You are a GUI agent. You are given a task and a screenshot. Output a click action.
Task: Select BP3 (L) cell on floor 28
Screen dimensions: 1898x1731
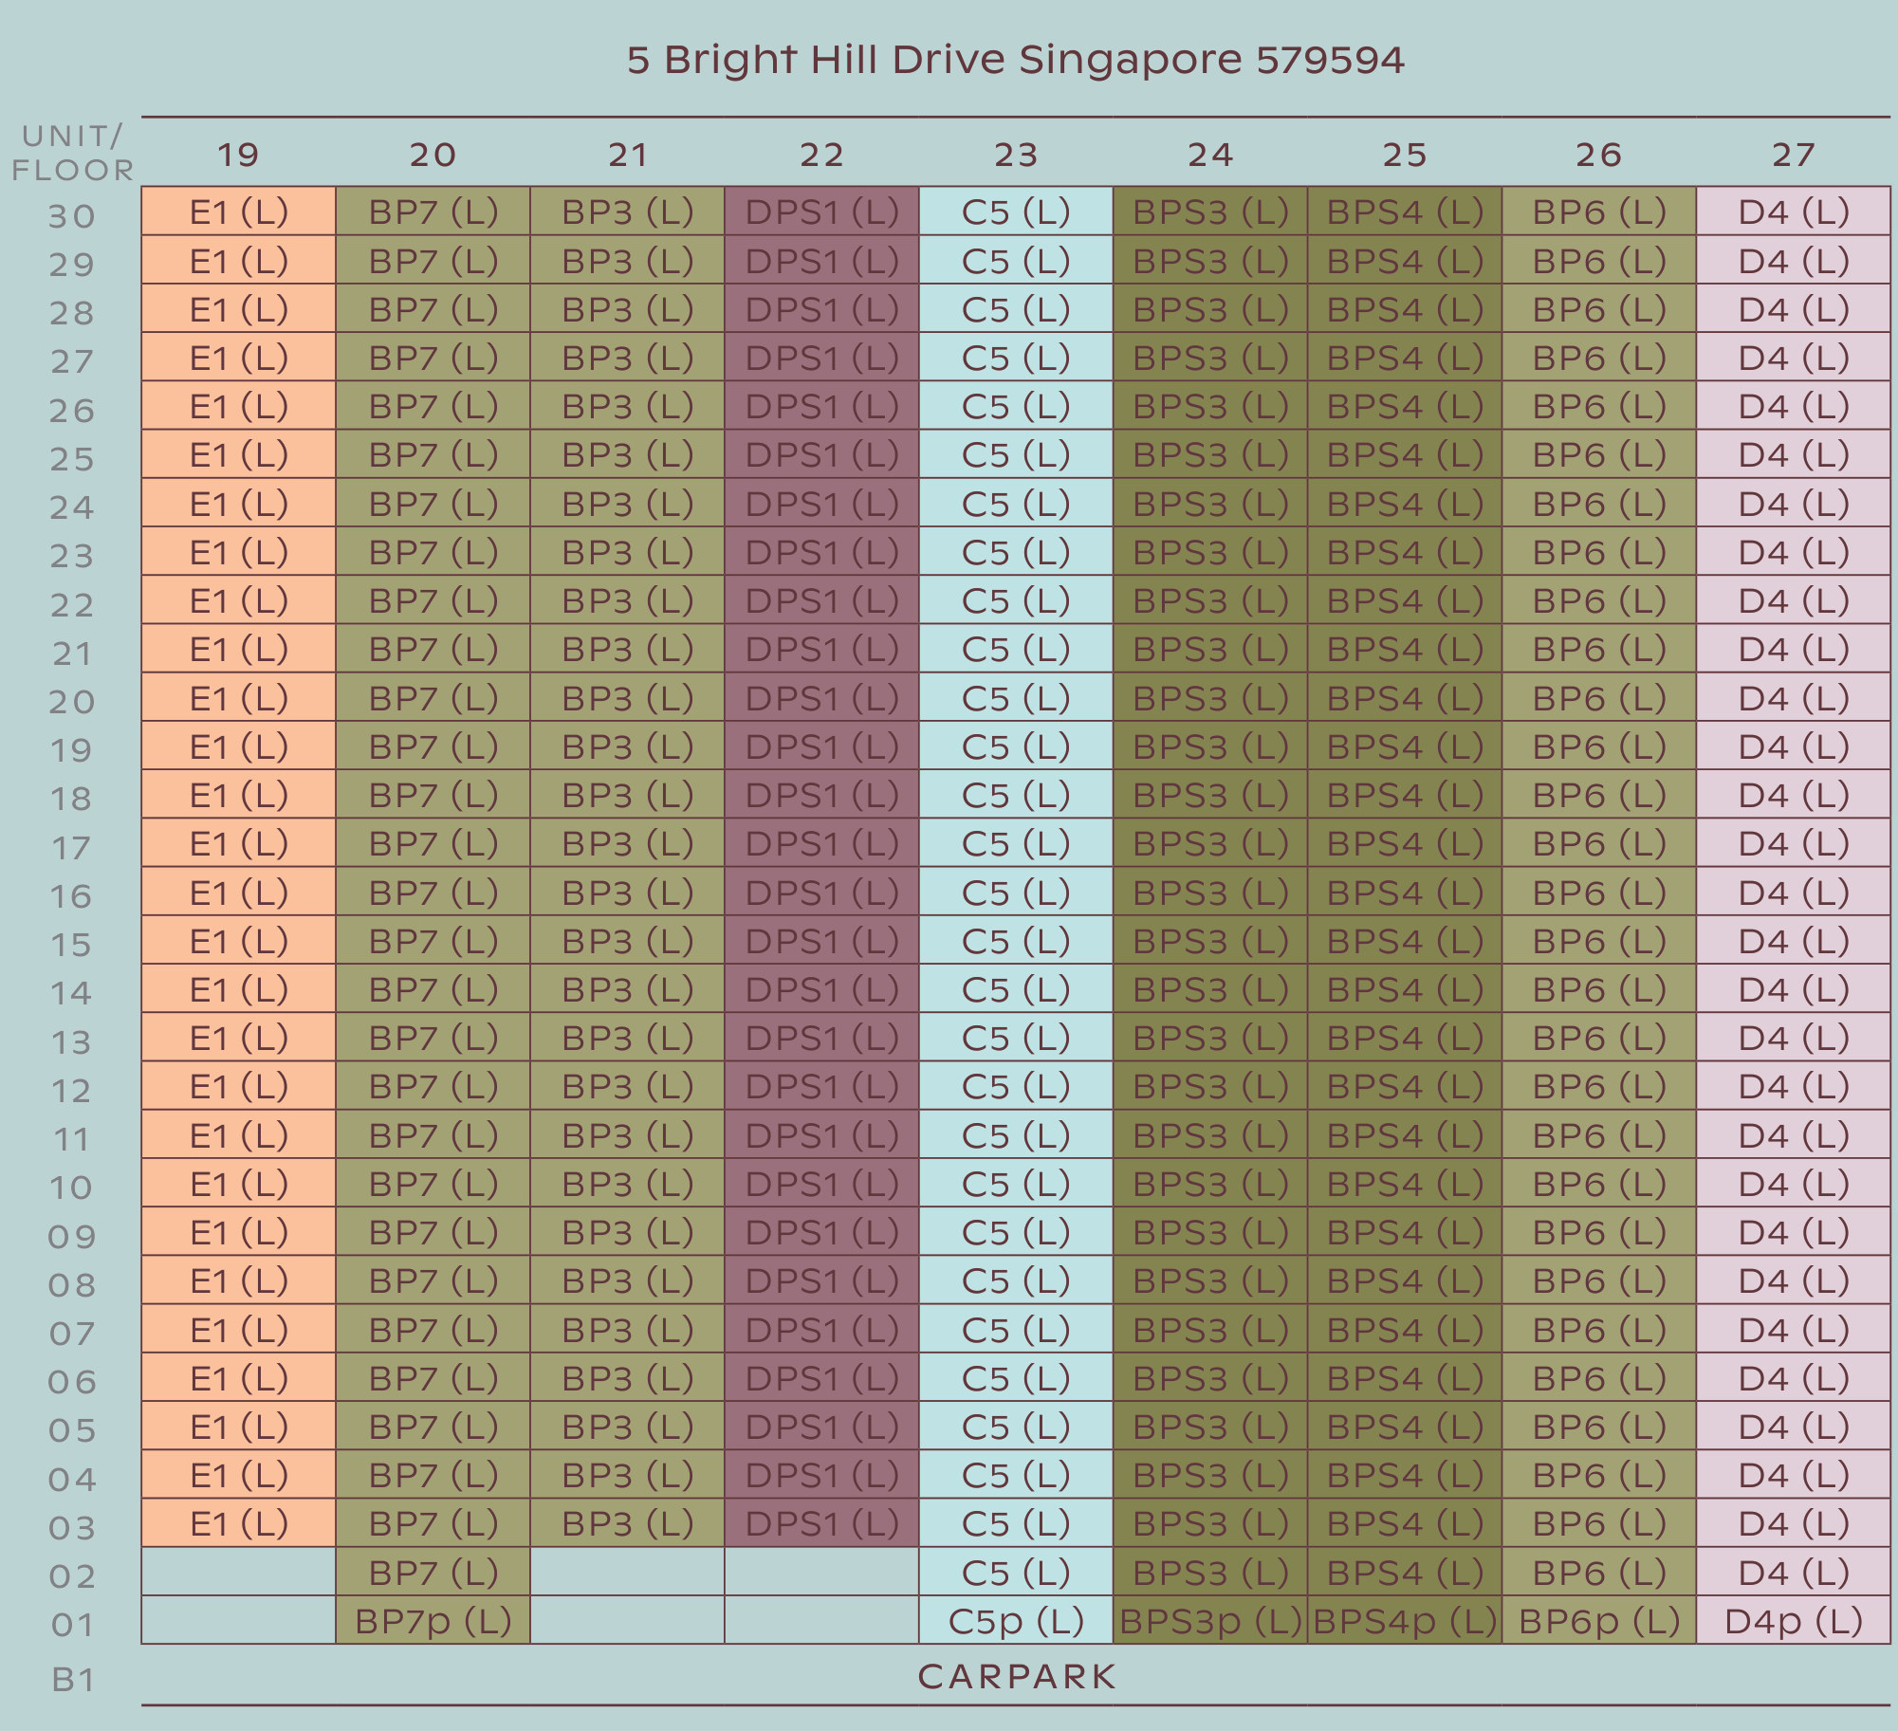(627, 308)
